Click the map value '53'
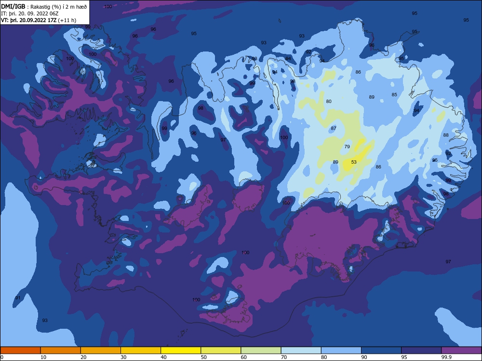Image resolution: width=482 pixels, height=361 pixels. [x=354, y=162]
